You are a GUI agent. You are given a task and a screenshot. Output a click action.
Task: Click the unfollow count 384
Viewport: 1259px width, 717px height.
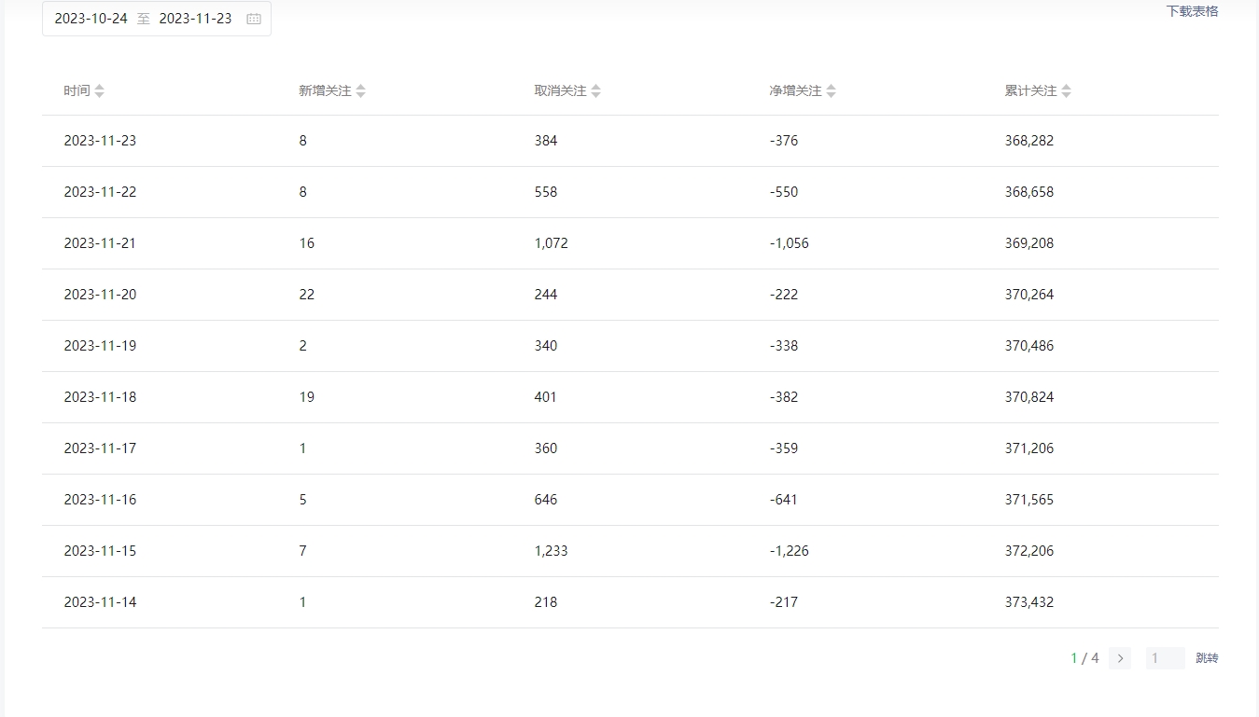[x=546, y=141]
